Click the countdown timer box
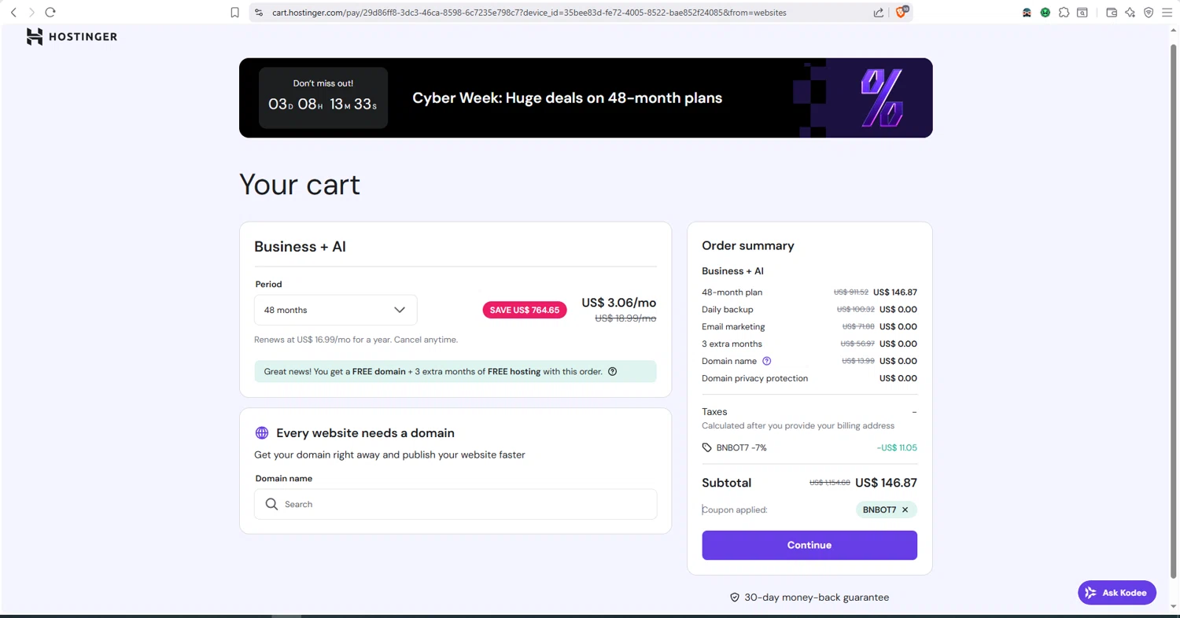1180x618 pixels. click(323, 97)
